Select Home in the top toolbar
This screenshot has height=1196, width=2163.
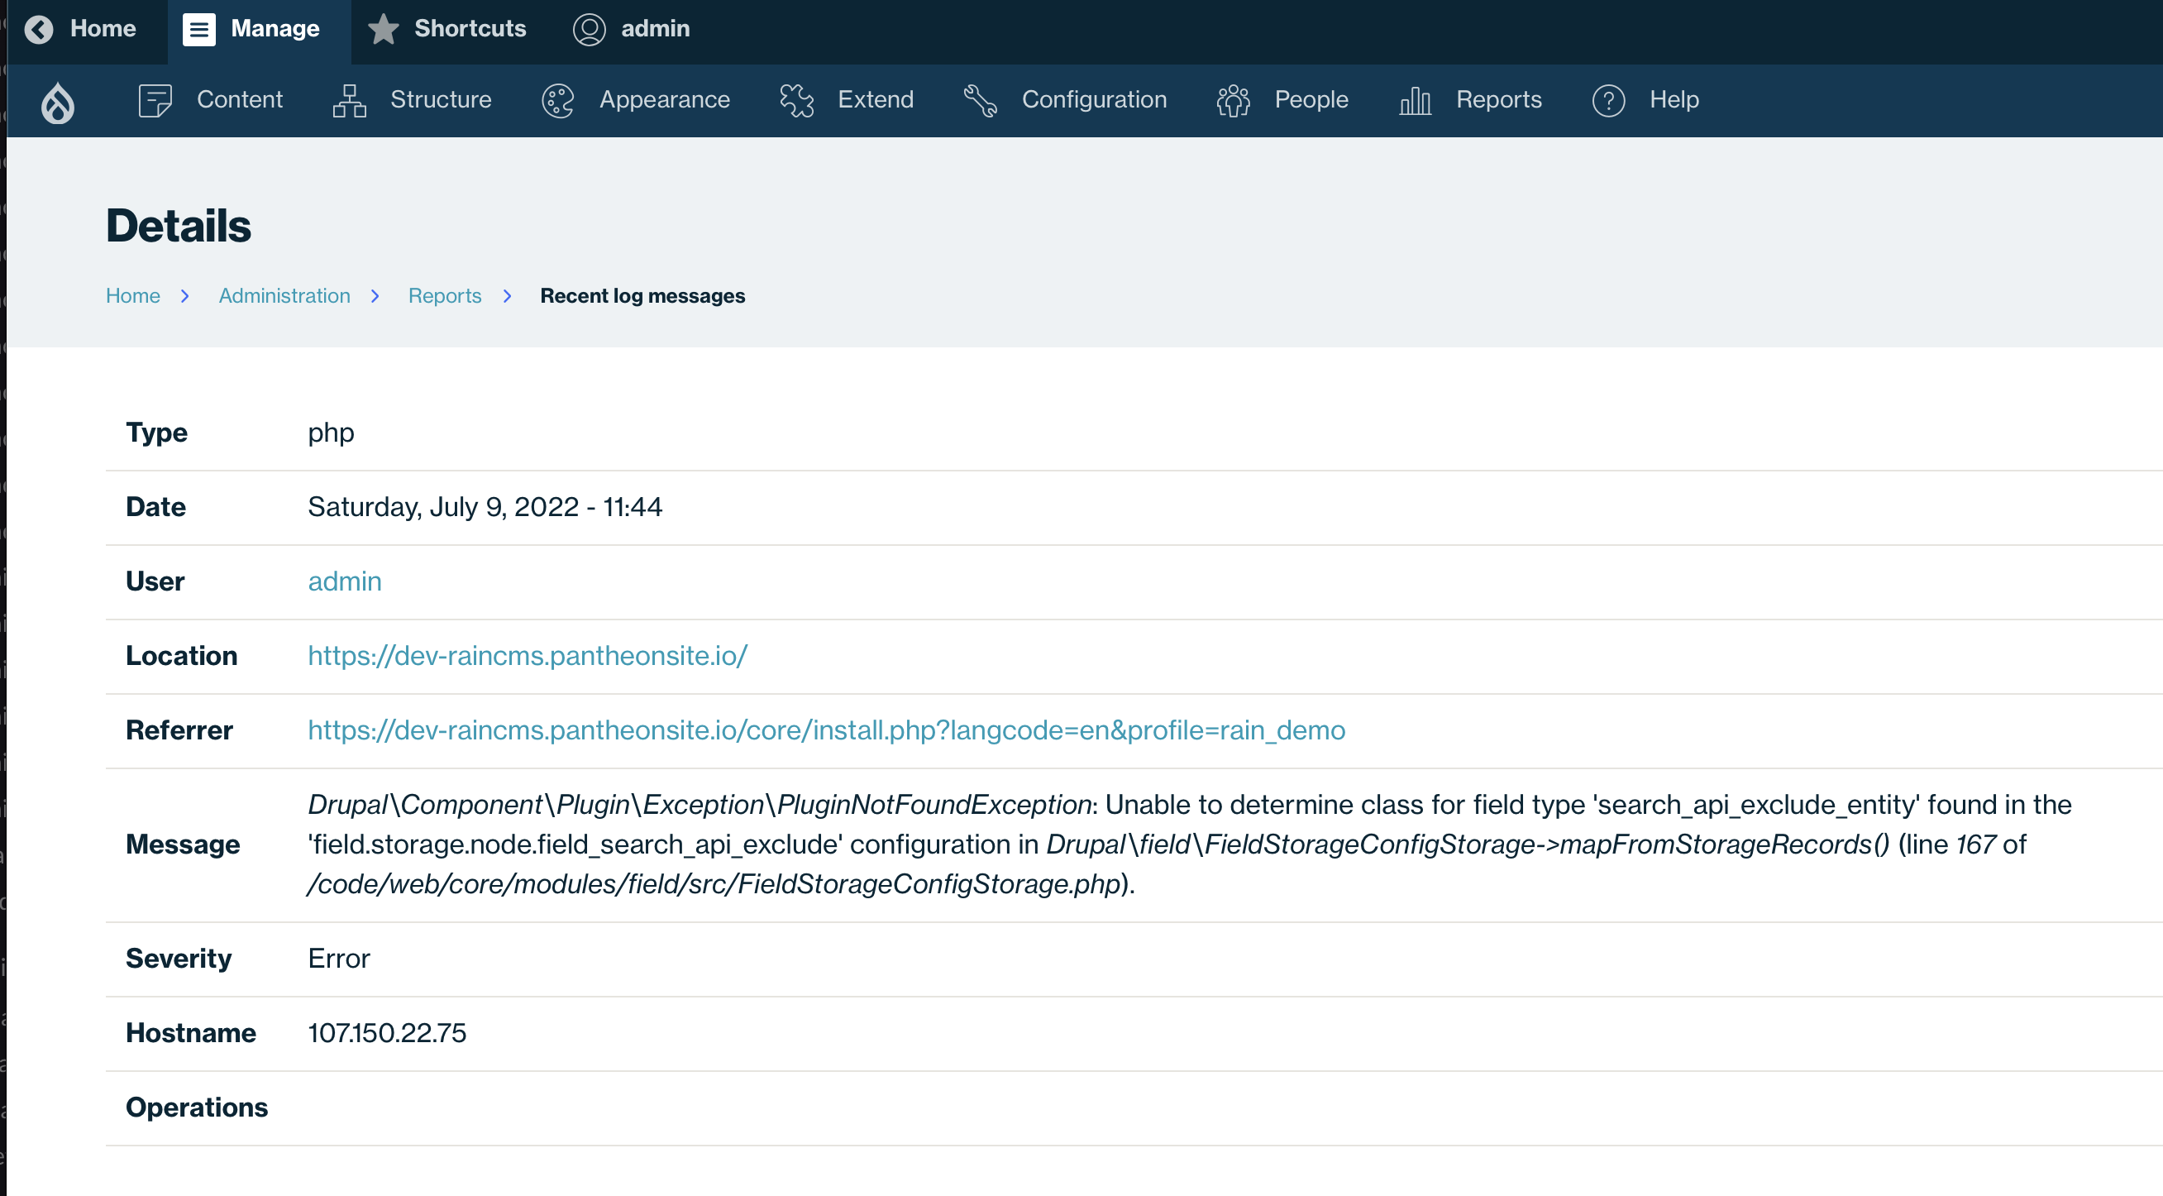(104, 29)
